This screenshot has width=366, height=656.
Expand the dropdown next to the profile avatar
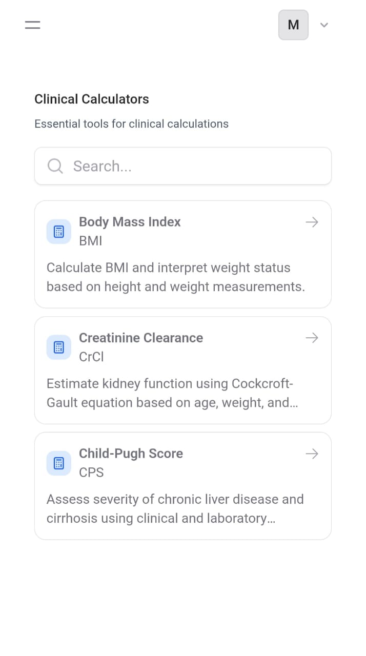click(x=324, y=25)
